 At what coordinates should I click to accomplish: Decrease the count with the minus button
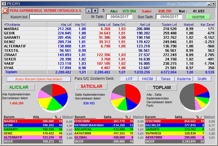pyautogui.click(x=89, y=11)
